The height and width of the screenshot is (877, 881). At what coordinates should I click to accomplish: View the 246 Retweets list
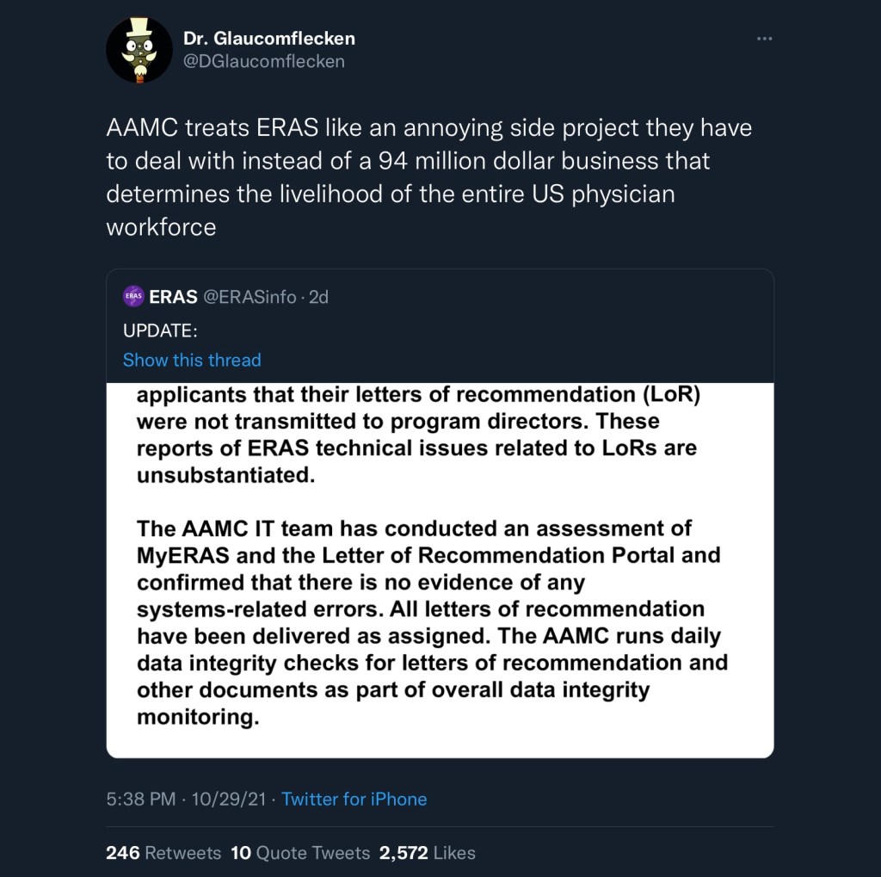(x=163, y=853)
